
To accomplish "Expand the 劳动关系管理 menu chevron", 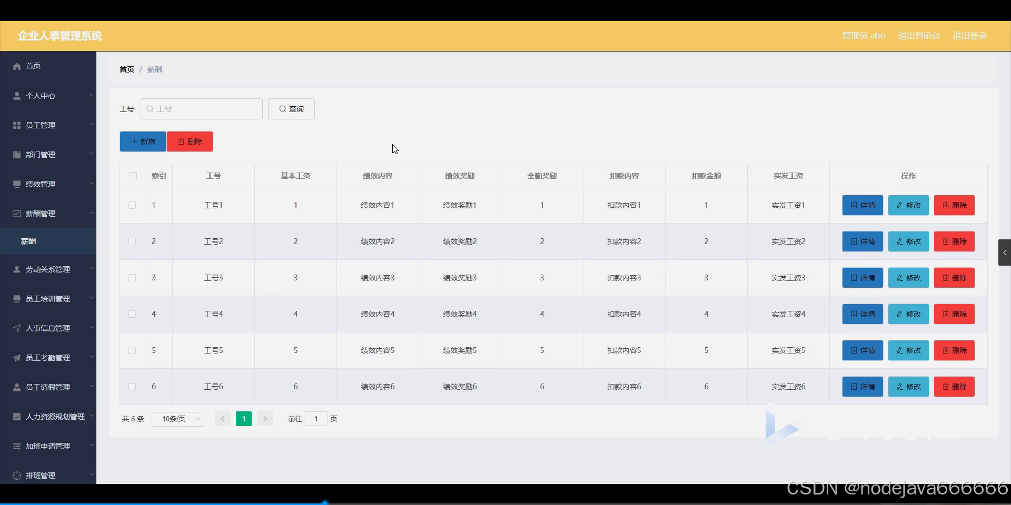I will tap(92, 268).
